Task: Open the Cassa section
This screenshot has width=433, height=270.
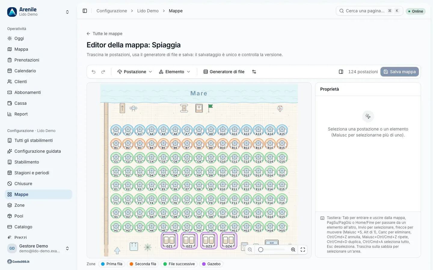Action: pyautogui.click(x=38, y=103)
